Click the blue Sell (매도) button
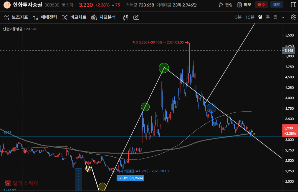 pyautogui.click(x=277, y=5)
